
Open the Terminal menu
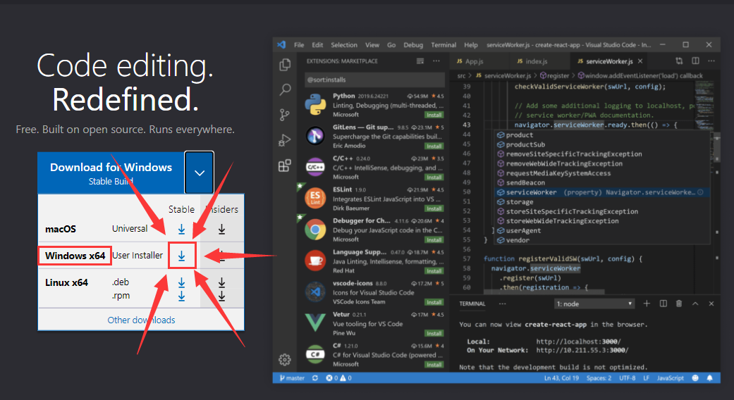click(x=444, y=45)
